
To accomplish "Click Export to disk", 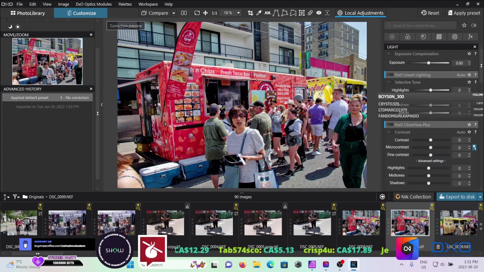I will coord(457,197).
